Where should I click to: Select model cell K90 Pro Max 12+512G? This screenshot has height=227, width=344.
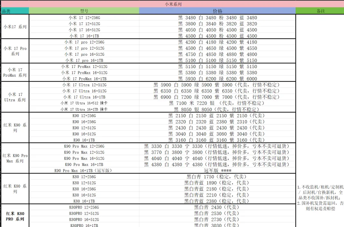pos(84,153)
